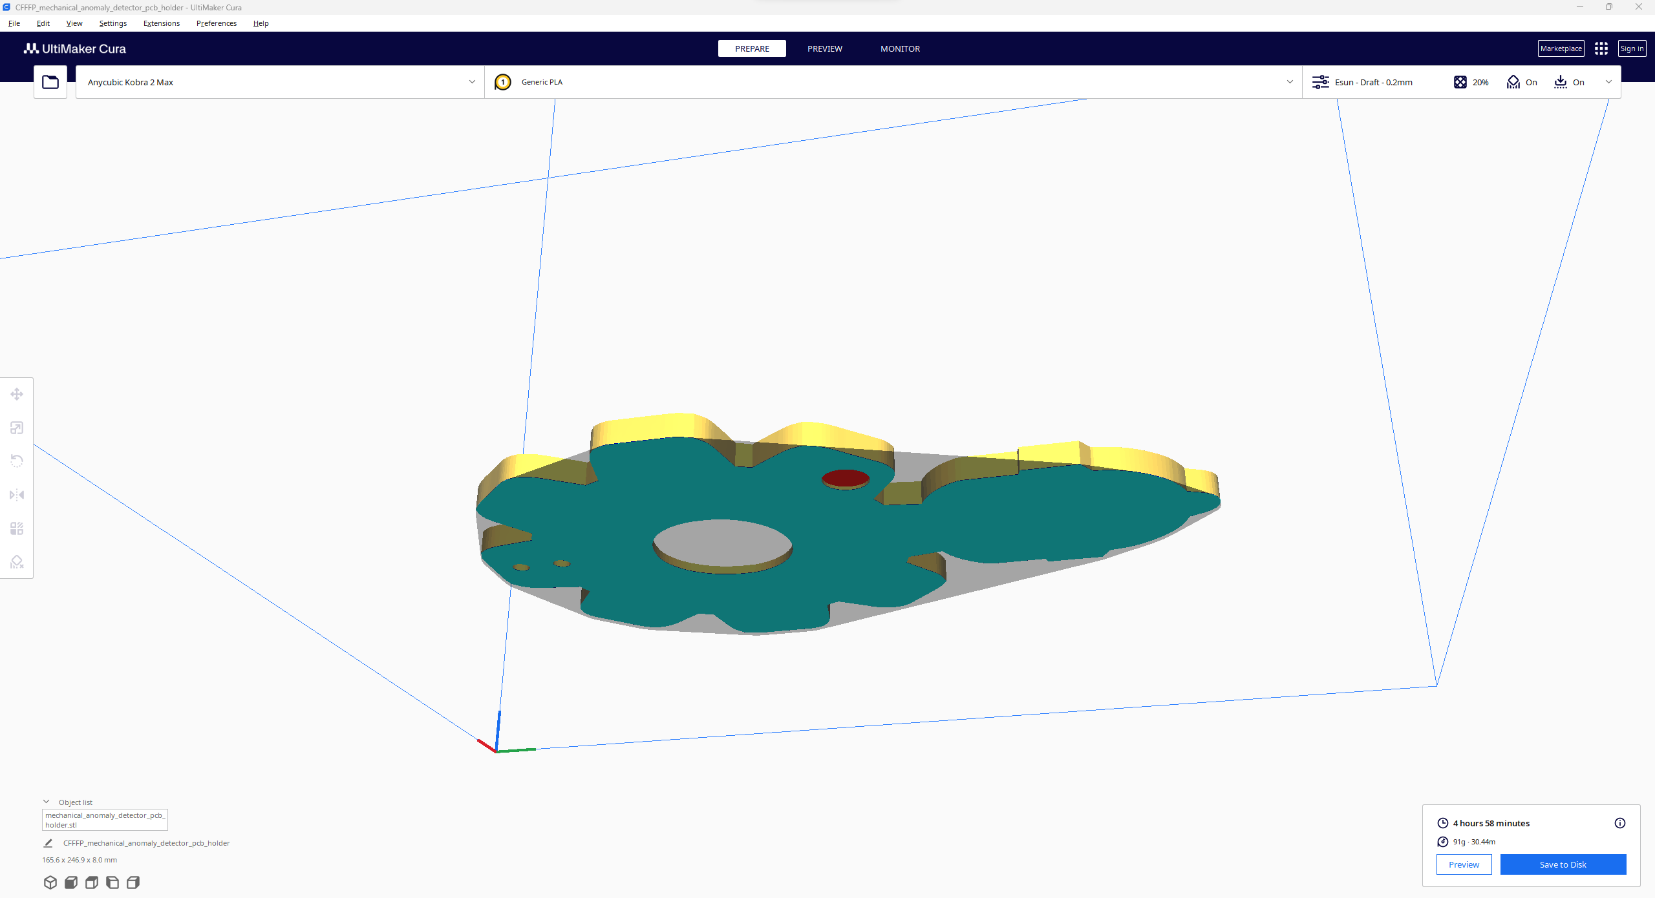Click the Move tool icon in sidebar

click(17, 393)
